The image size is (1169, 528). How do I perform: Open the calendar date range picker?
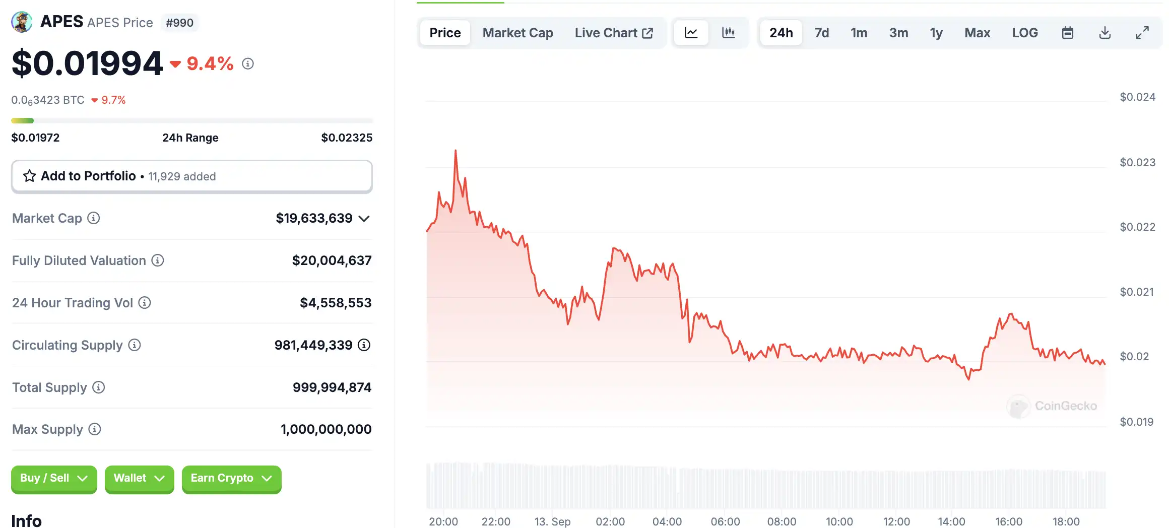1067,33
